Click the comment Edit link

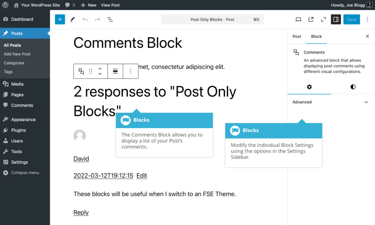tap(142, 176)
